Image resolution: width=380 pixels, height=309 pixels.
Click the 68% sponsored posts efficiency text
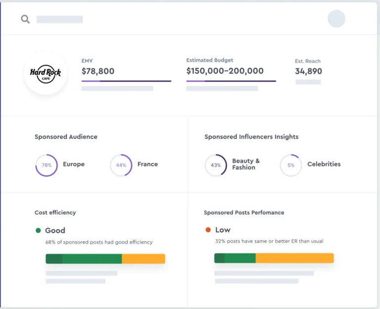coord(99,242)
